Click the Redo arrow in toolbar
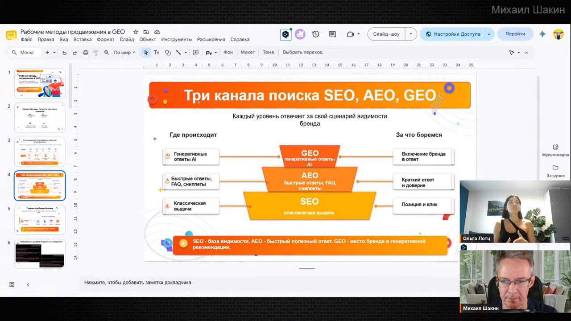Viewport: 571px width, 321px height. coord(74,53)
